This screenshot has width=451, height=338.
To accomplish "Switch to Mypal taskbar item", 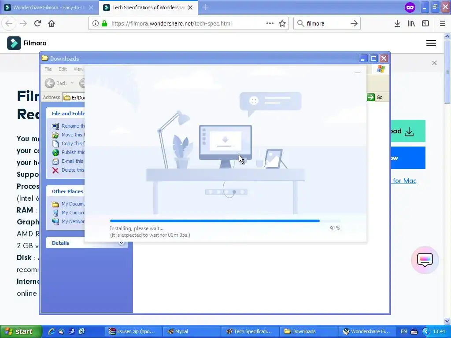I will (191, 331).
